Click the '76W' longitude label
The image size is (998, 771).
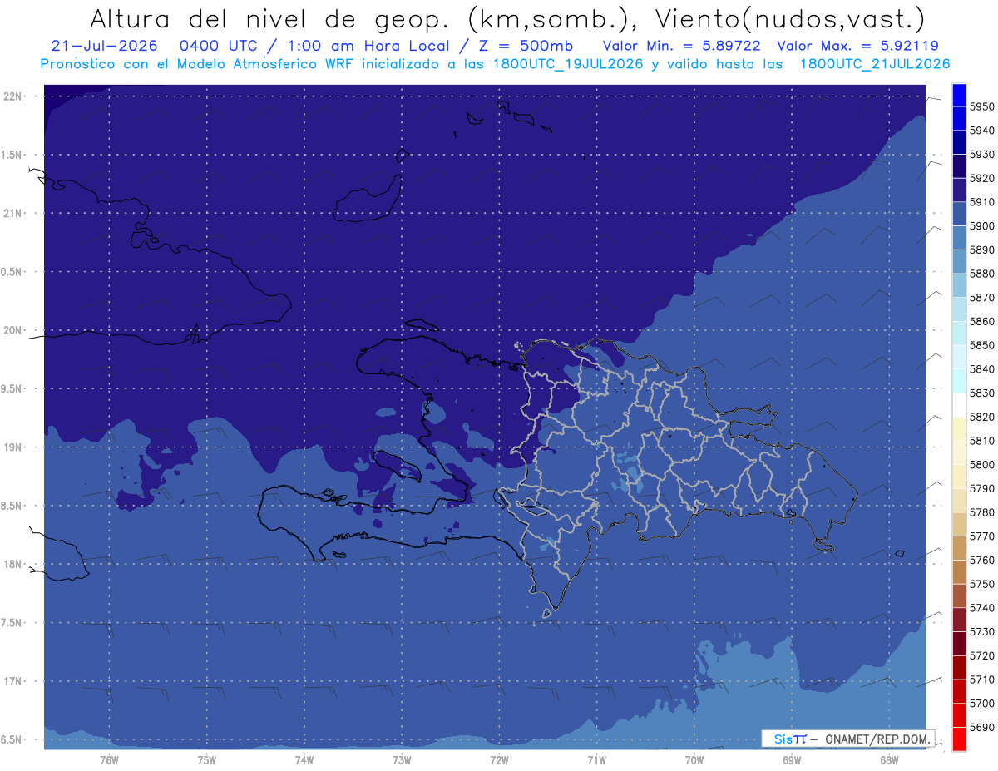(x=109, y=760)
